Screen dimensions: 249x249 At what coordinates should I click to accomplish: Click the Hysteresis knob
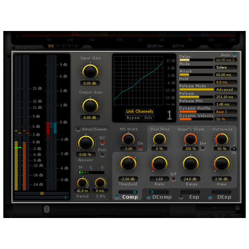(x=221, y=139)
